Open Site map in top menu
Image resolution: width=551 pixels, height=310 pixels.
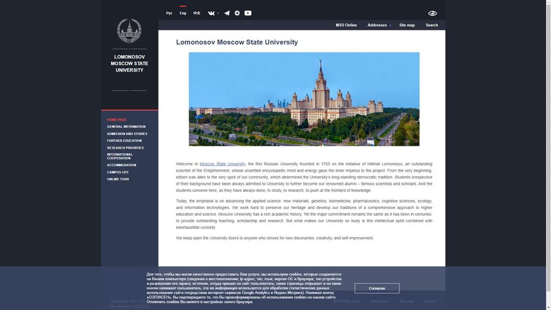407,25
